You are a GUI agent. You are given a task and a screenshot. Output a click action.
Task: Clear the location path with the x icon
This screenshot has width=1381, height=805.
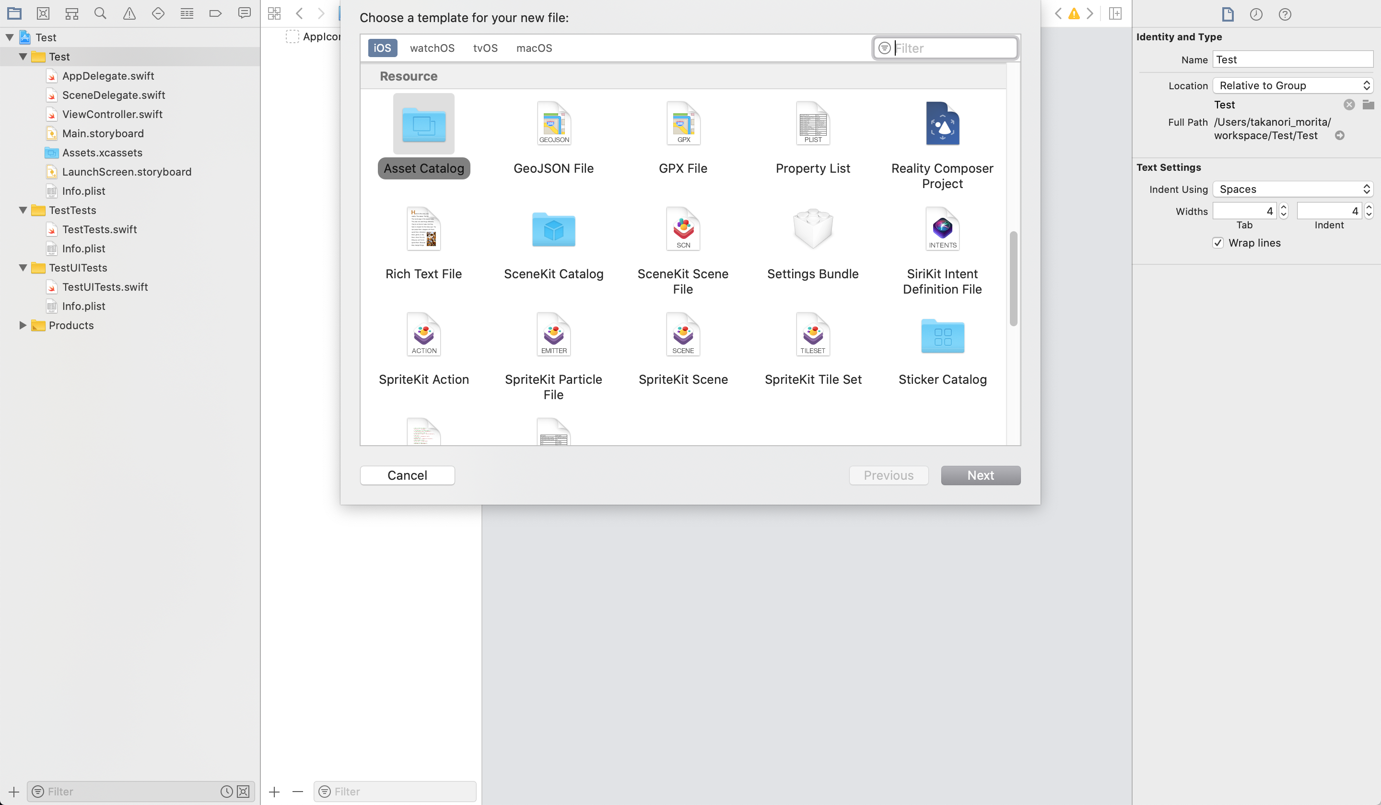coord(1349,105)
